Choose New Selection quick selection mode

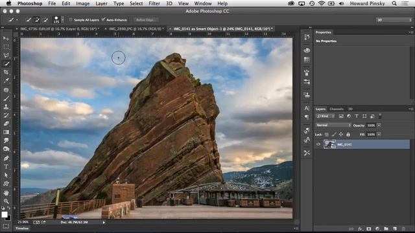(x=29, y=19)
